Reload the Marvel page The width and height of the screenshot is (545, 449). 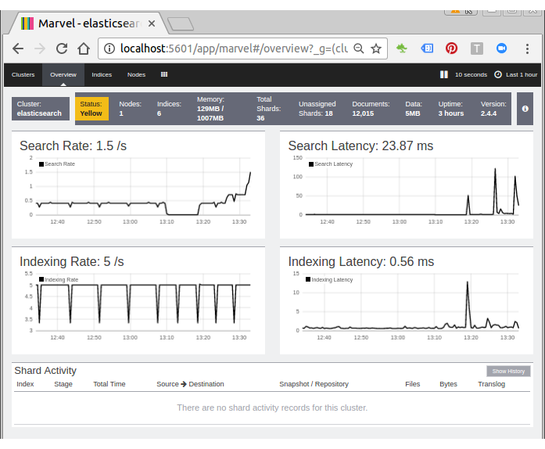62,48
